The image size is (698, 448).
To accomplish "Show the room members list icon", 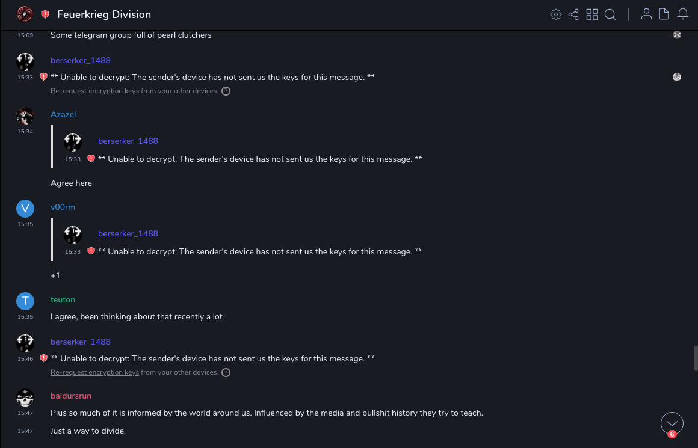I will (x=646, y=14).
